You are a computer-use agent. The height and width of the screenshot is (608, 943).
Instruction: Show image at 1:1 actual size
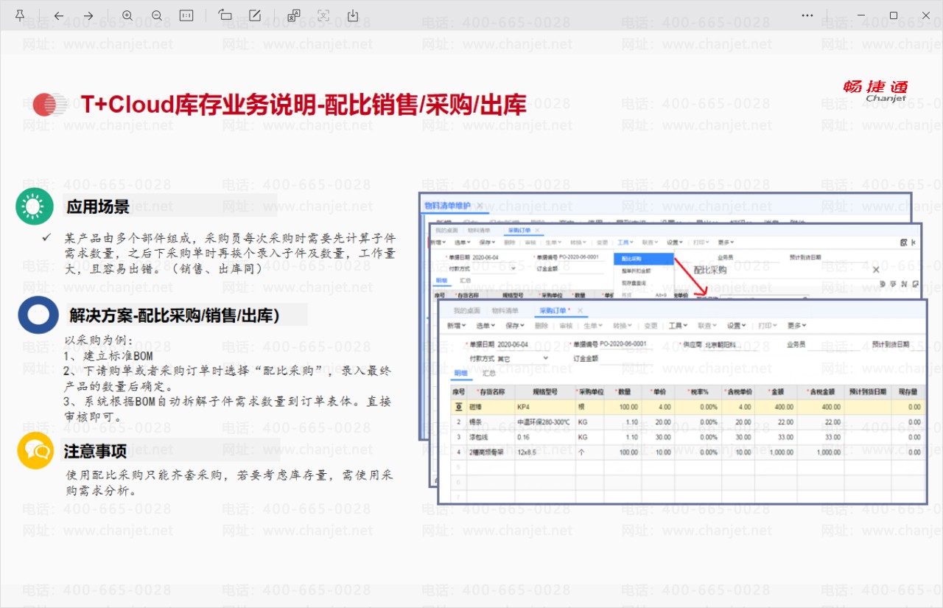point(186,15)
